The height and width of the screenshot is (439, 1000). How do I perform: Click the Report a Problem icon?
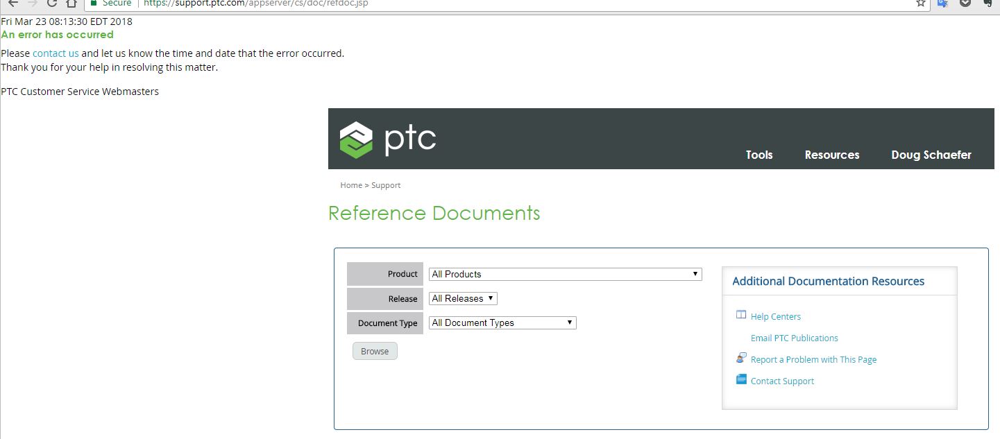tap(741, 358)
